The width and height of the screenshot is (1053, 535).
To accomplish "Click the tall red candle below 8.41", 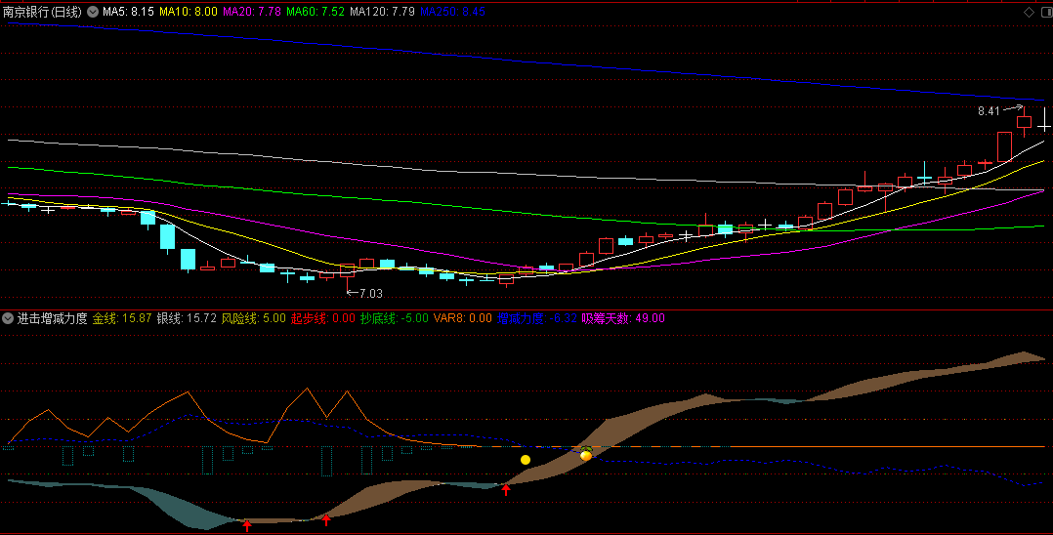I will tap(1004, 146).
